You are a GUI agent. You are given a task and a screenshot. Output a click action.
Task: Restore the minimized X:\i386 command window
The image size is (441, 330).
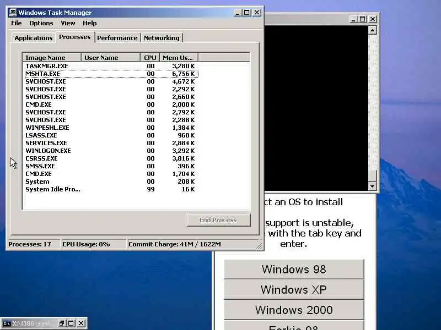click(x=62, y=323)
